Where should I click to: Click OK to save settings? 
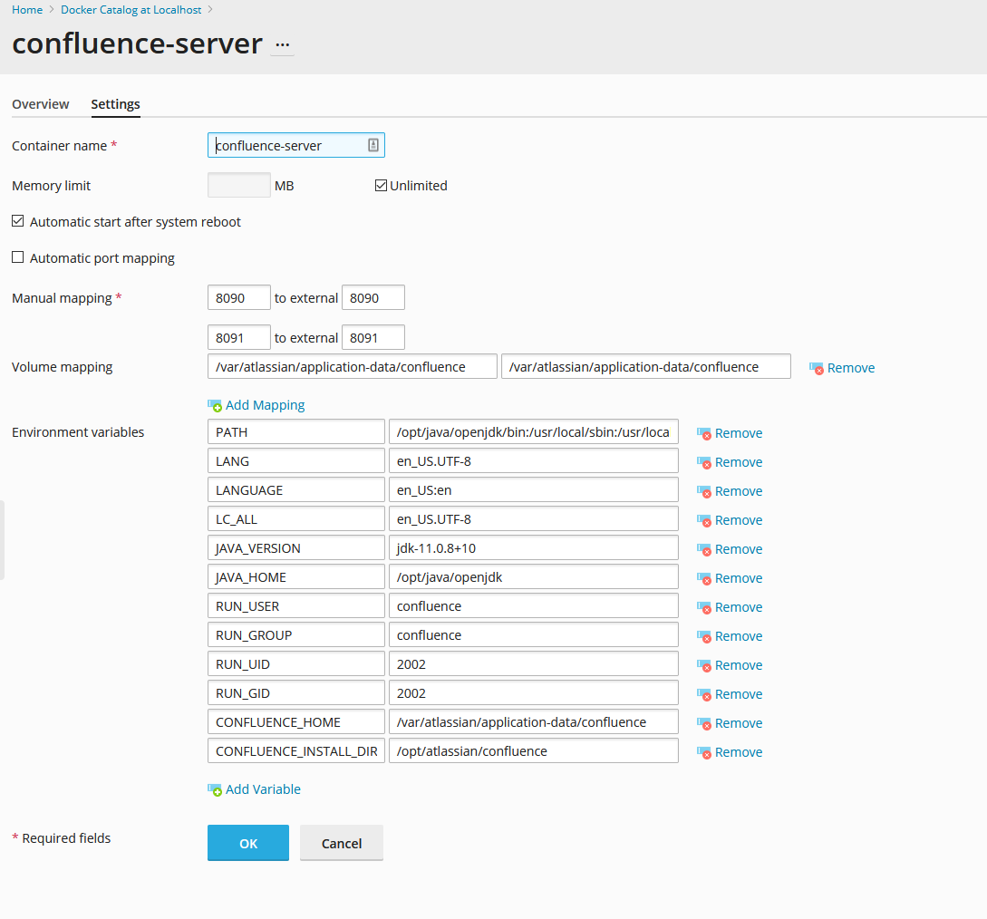(x=248, y=843)
